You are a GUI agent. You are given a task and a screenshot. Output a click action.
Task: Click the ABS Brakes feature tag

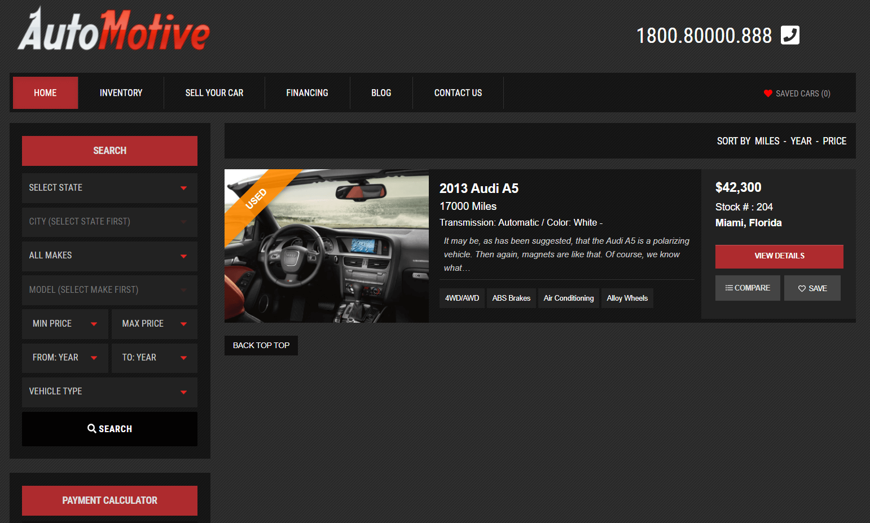coord(511,298)
